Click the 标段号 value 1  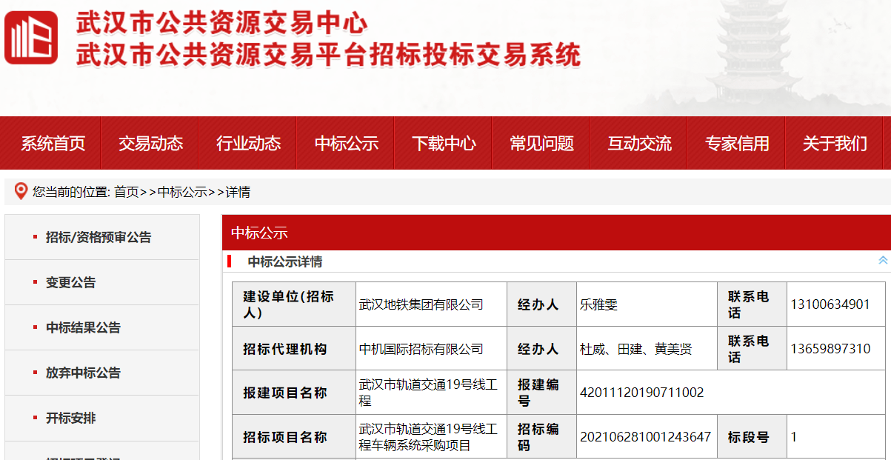pos(836,437)
